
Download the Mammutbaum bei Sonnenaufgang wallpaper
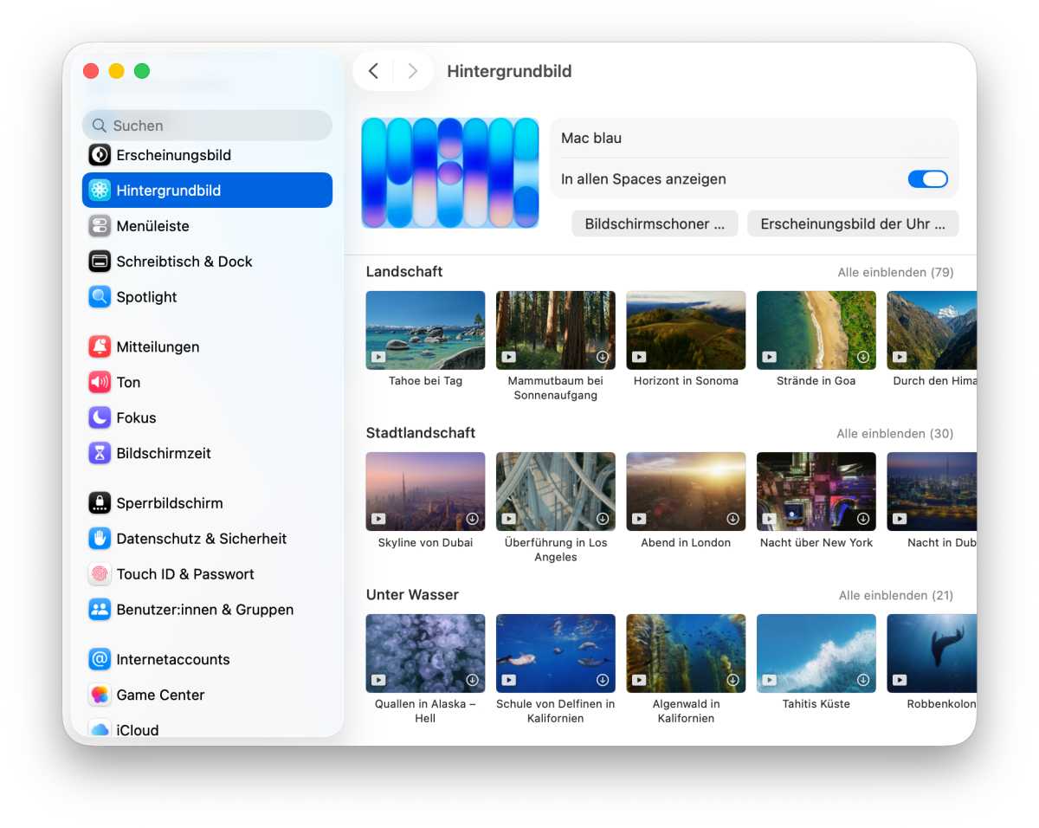click(603, 357)
